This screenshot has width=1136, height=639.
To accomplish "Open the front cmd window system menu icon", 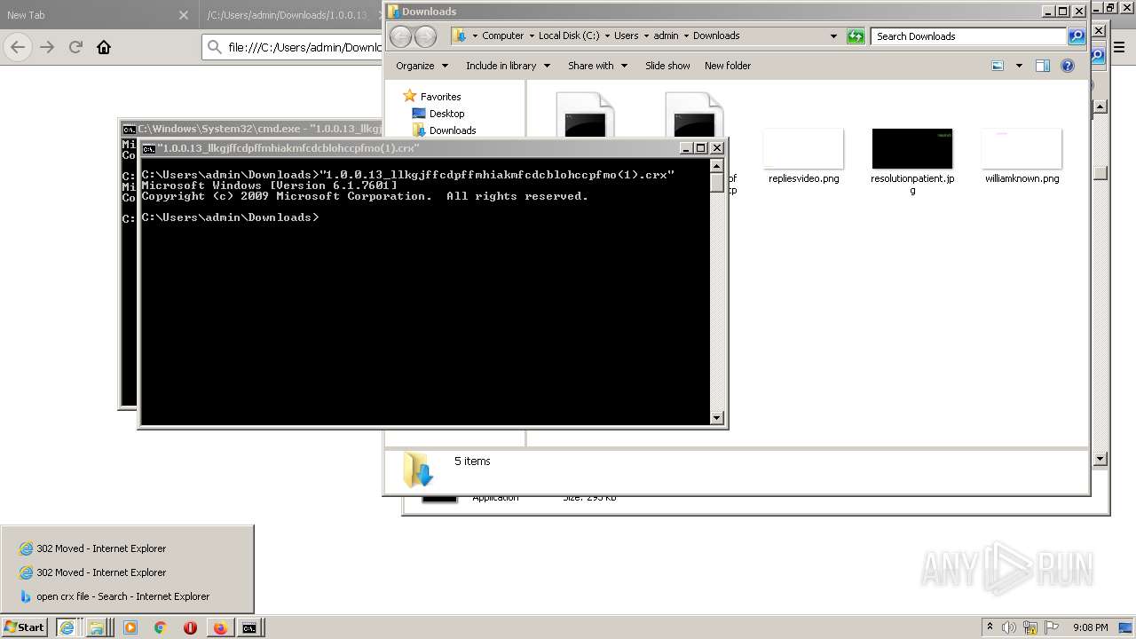I will coord(149,148).
